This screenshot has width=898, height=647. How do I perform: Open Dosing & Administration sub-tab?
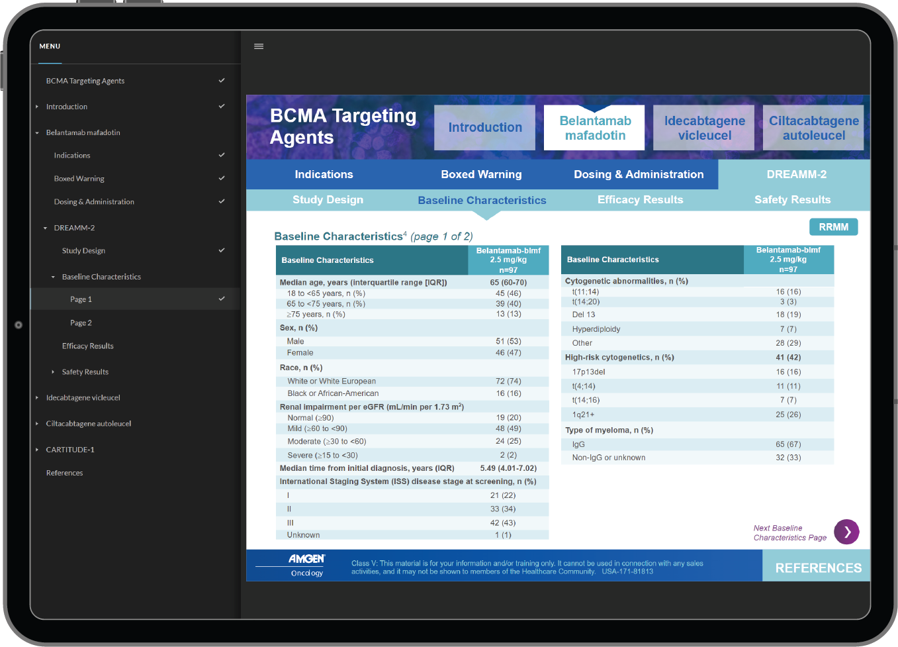[639, 174]
